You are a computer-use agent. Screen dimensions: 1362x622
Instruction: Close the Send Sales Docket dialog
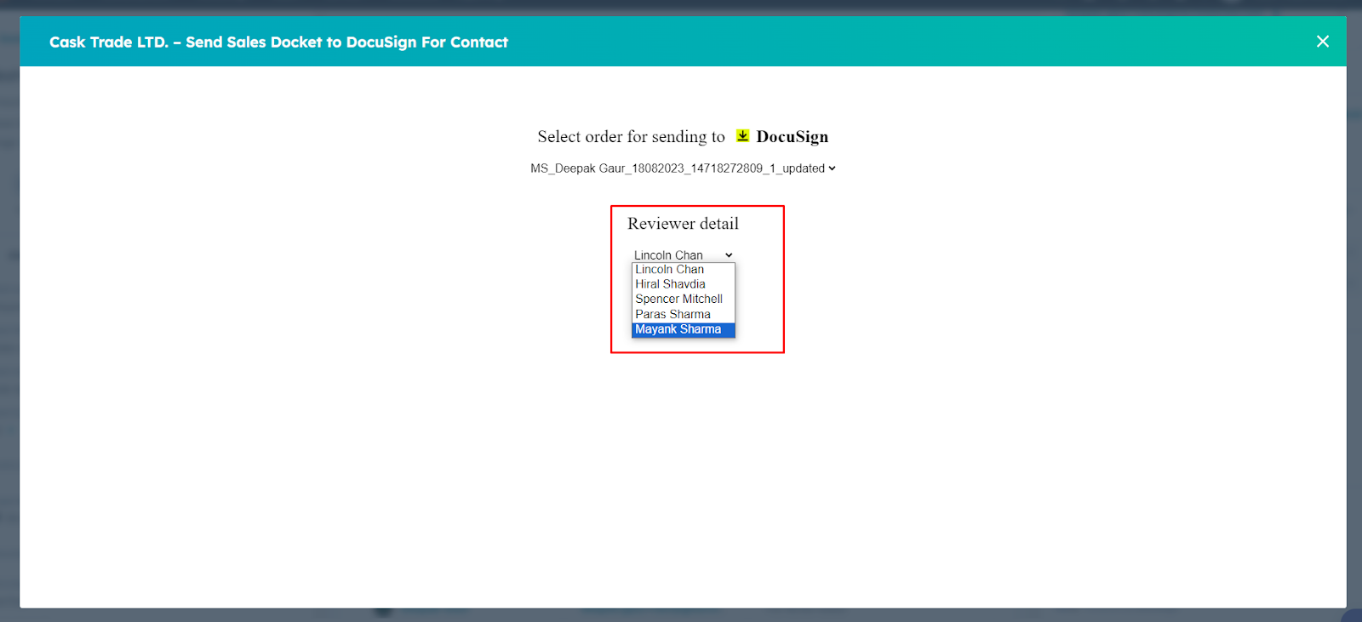coord(1322,41)
